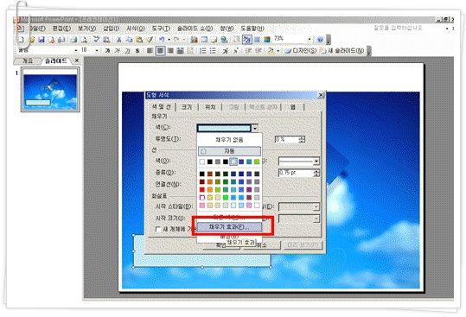The height and width of the screenshot is (317, 466).
Task: Pick the pink color swatch
Action: tap(202, 205)
